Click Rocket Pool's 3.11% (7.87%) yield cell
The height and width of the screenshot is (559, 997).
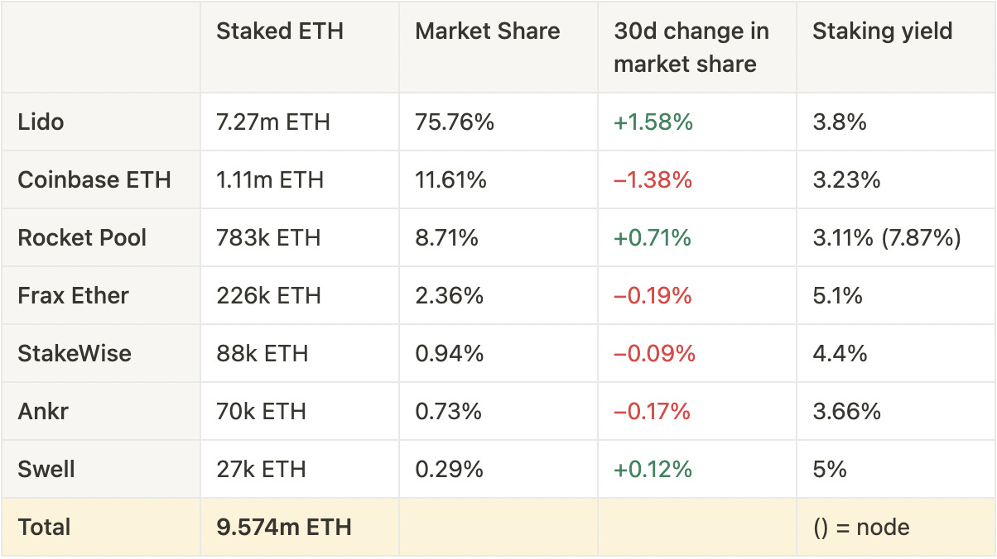[886, 238]
